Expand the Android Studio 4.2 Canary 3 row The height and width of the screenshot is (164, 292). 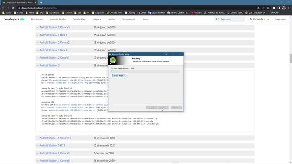tap(145, 27)
